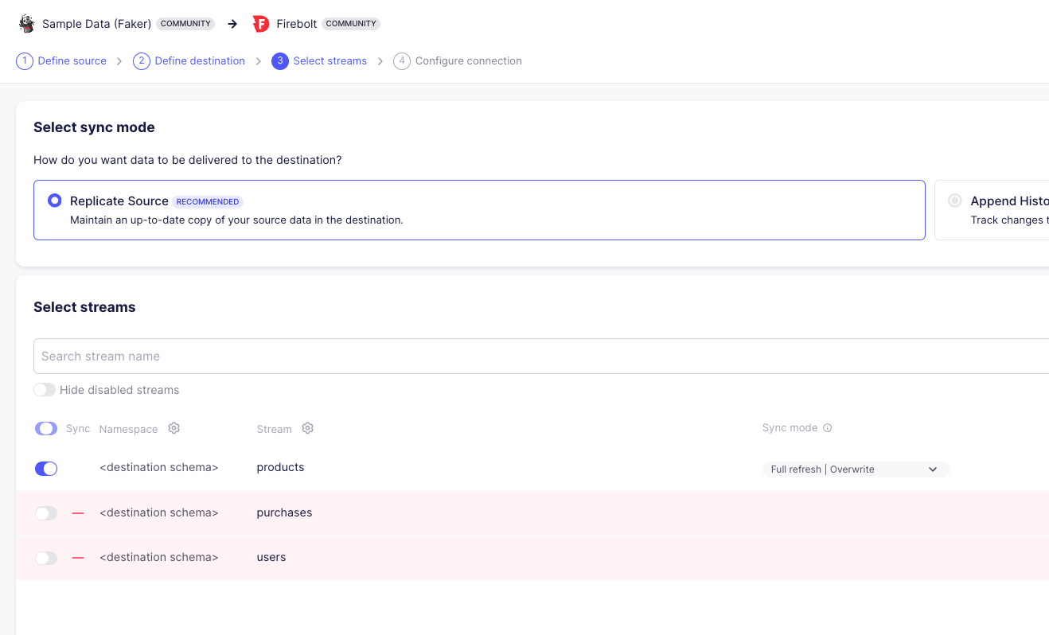The height and width of the screenshot is (635, 1049).
Task: Go to Define destination step
Action: click(x=200, y=61)
